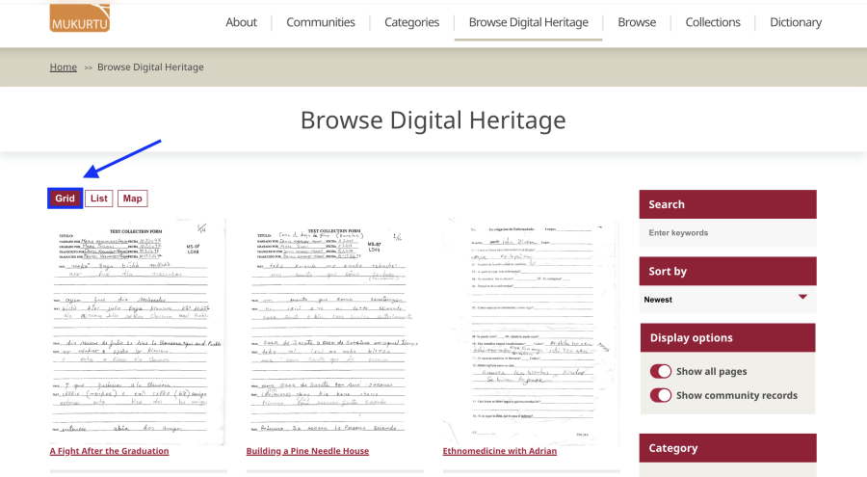Toggle the Show community records switch
The width and height of the screenshot is (867, 477).
[661, 395]
